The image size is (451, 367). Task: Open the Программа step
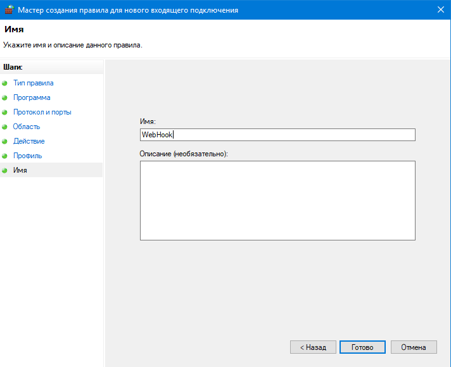[x=32, y=97]
